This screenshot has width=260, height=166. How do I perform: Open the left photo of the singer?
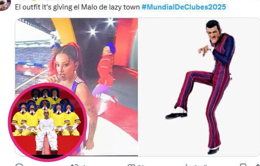coord(77,87)
